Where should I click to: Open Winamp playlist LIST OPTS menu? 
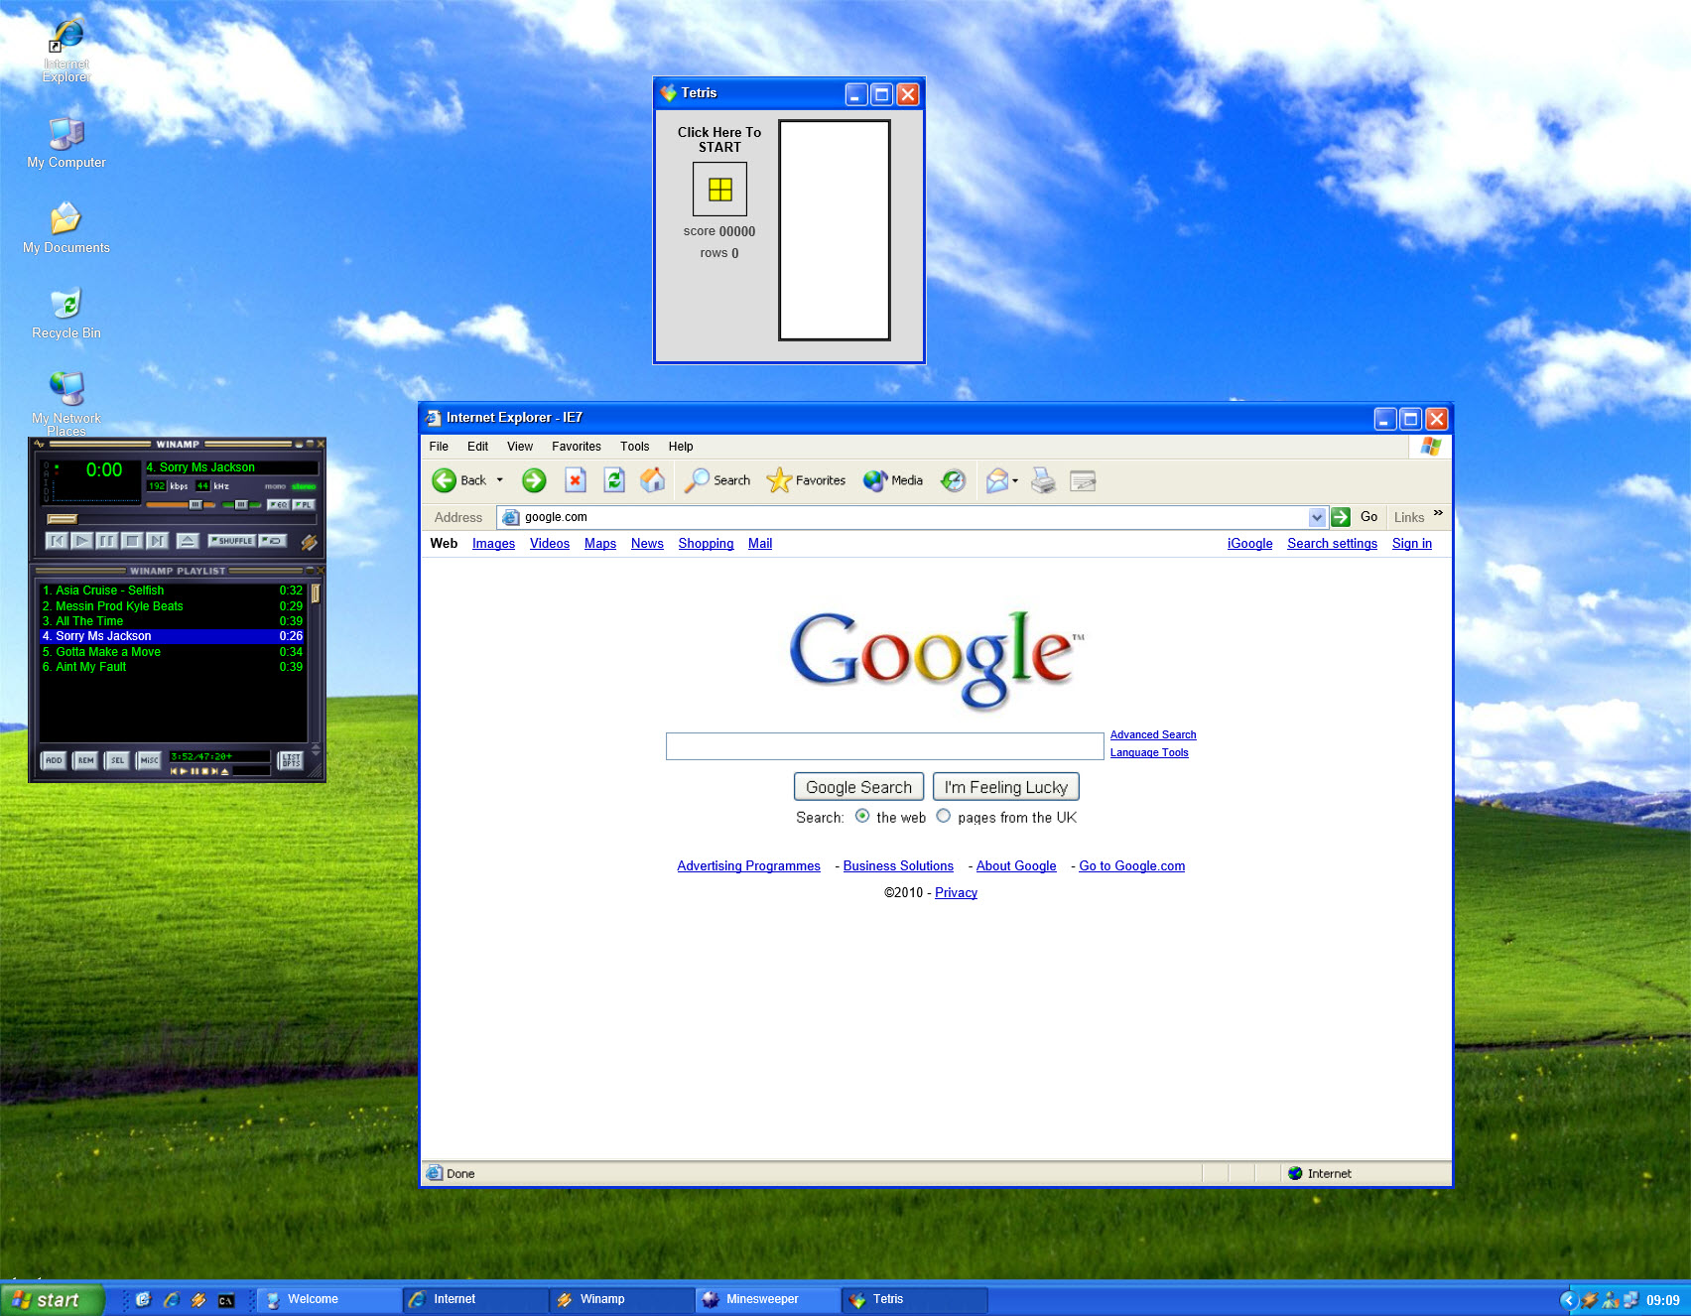tap(291, 761)
